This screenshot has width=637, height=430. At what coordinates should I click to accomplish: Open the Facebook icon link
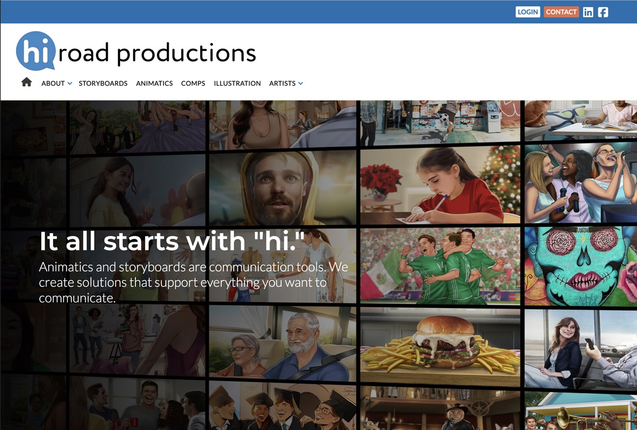(603, 12)
